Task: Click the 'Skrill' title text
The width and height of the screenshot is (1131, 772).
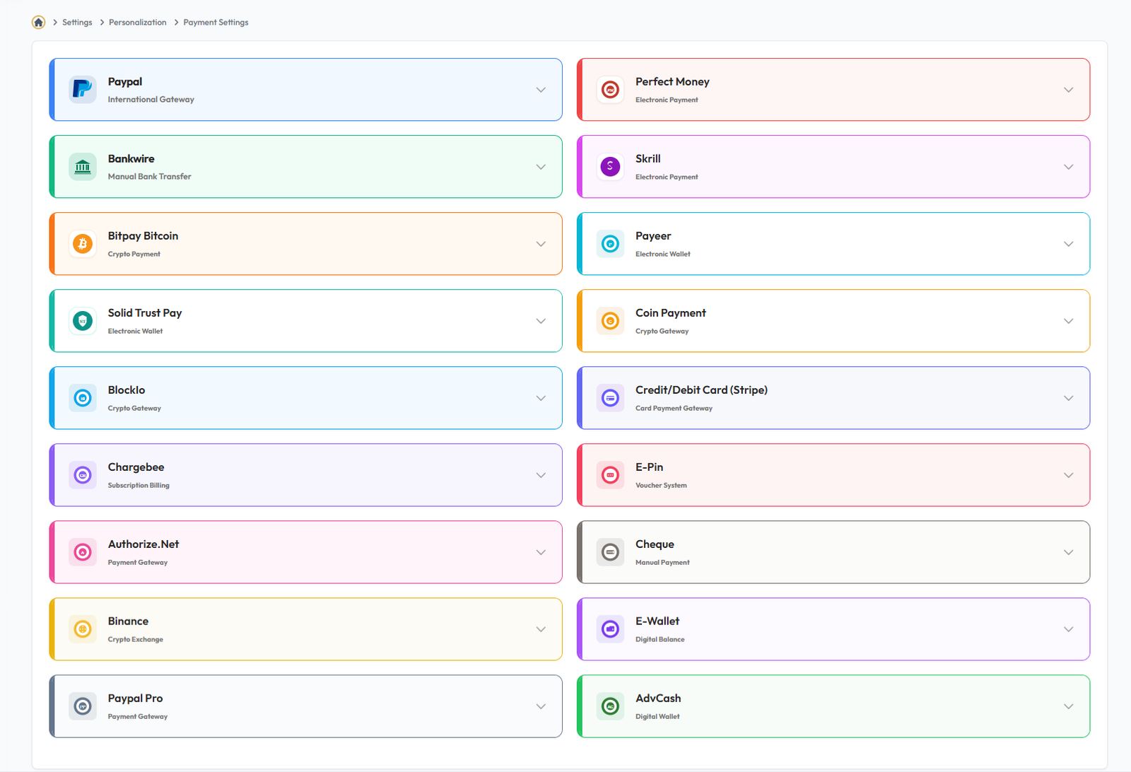Action: [647, 159]
